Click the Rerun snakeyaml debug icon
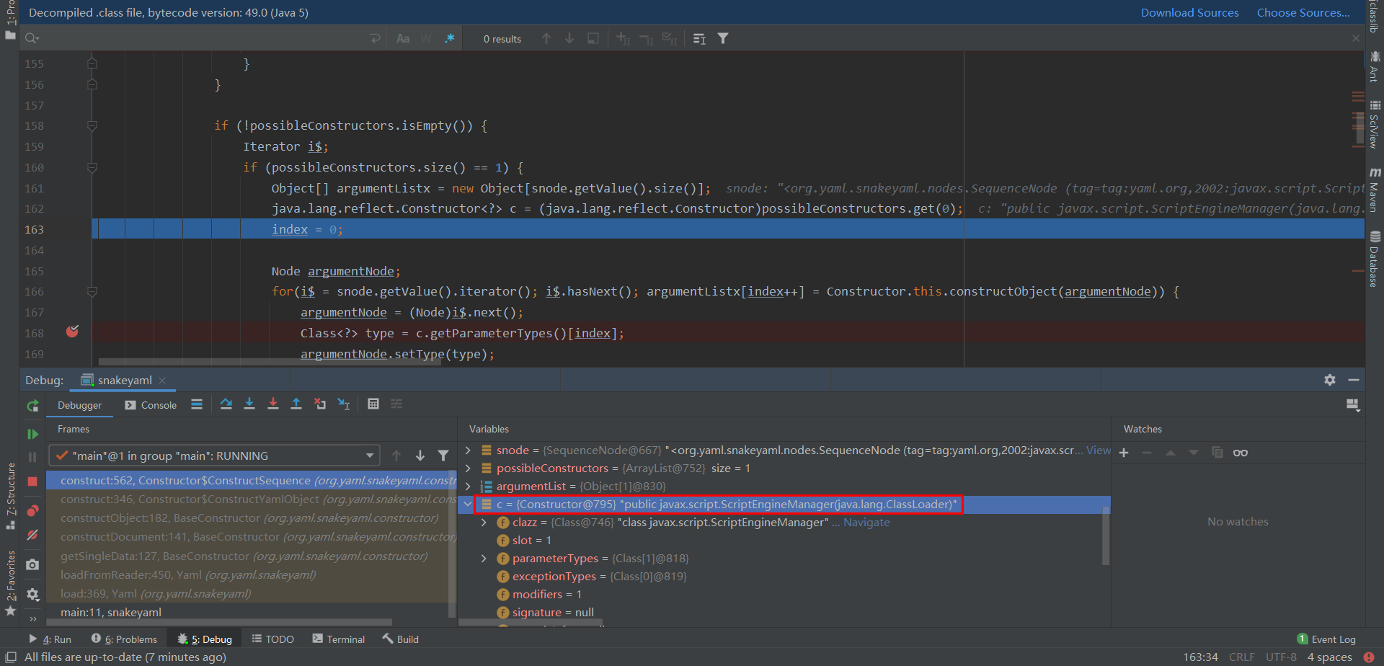Image resolution: width=1384 pixels, height=666 pixels. pyautogui.click(x=32, y=406)
